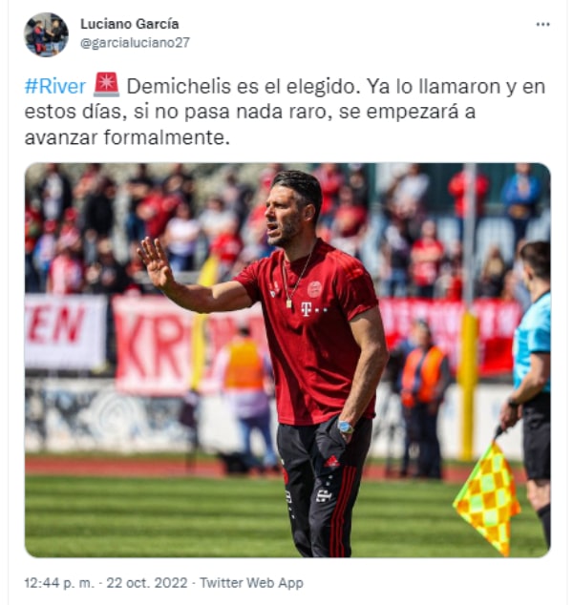Image resolution: width=573 pixels, height=605 pixels.
Task: Open the Twitter Web App source link
Action: pos(251,583)
